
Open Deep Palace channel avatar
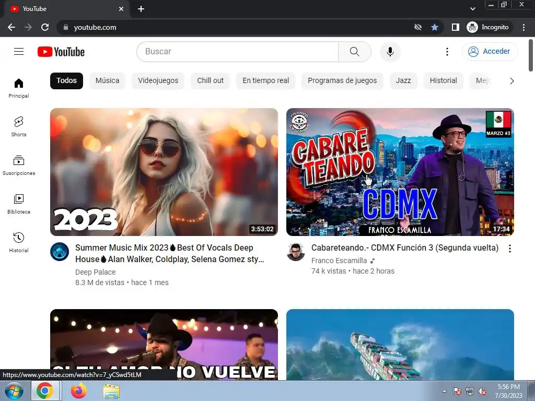click(60, 252)
